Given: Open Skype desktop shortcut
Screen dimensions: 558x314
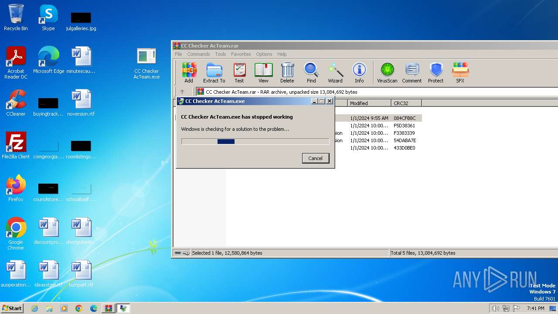Looking at the screenshot, I should [x=48, y=17].
